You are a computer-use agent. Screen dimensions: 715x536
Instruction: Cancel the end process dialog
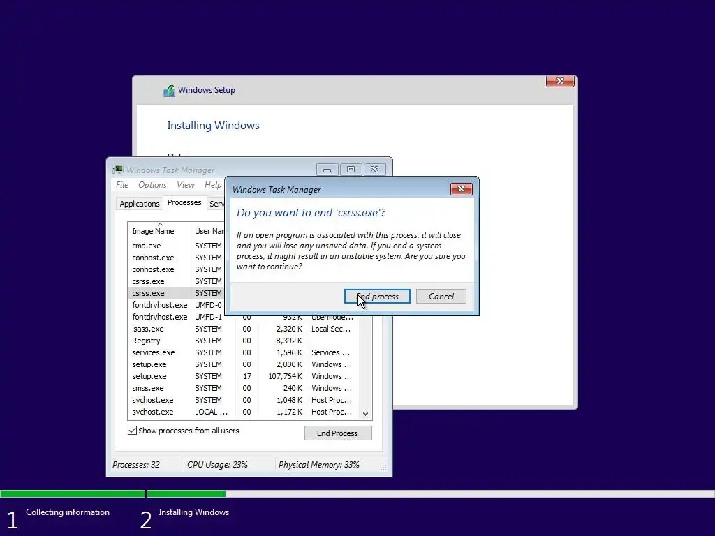click(x=441, y=296)
